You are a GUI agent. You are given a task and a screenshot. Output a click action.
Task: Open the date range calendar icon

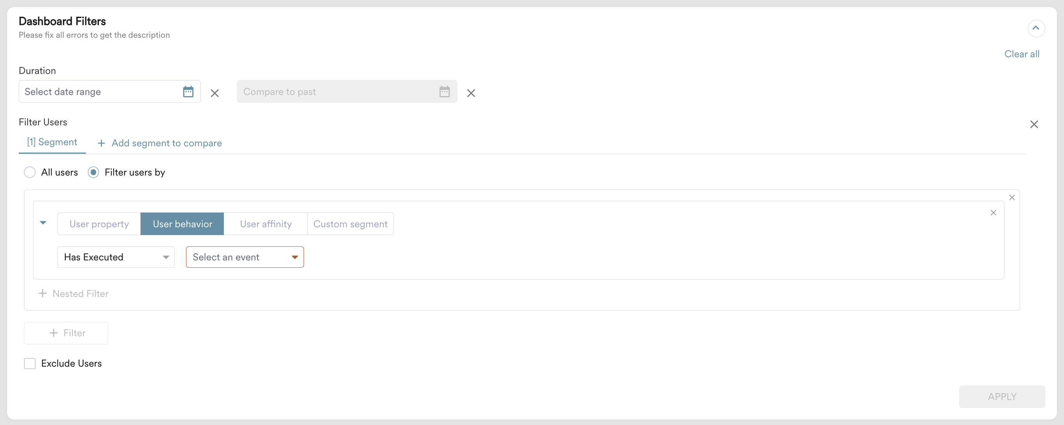click(188, 92)
